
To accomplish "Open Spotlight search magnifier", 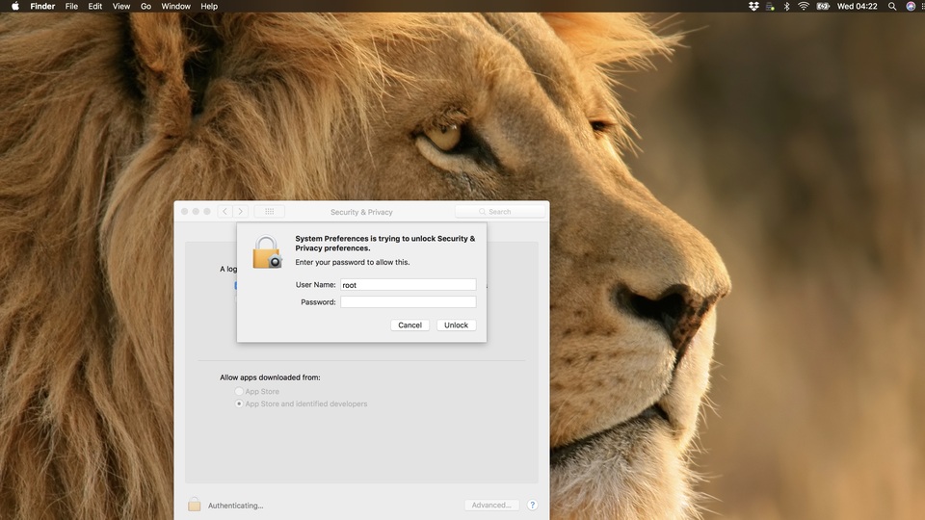I will pyautogui.click(x=892, y=7).
